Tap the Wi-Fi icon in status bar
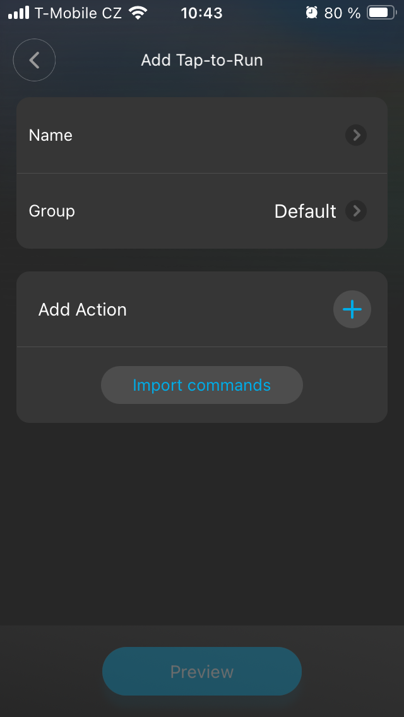Image resolution: width=404 pixels, height=717 pixels. click(x=137, y=13)
